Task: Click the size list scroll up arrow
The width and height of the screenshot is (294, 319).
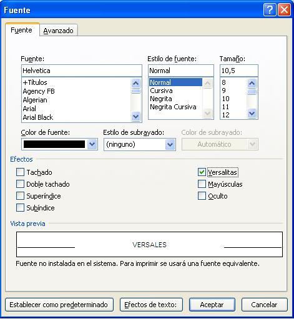Action: [x=252, y=83]
